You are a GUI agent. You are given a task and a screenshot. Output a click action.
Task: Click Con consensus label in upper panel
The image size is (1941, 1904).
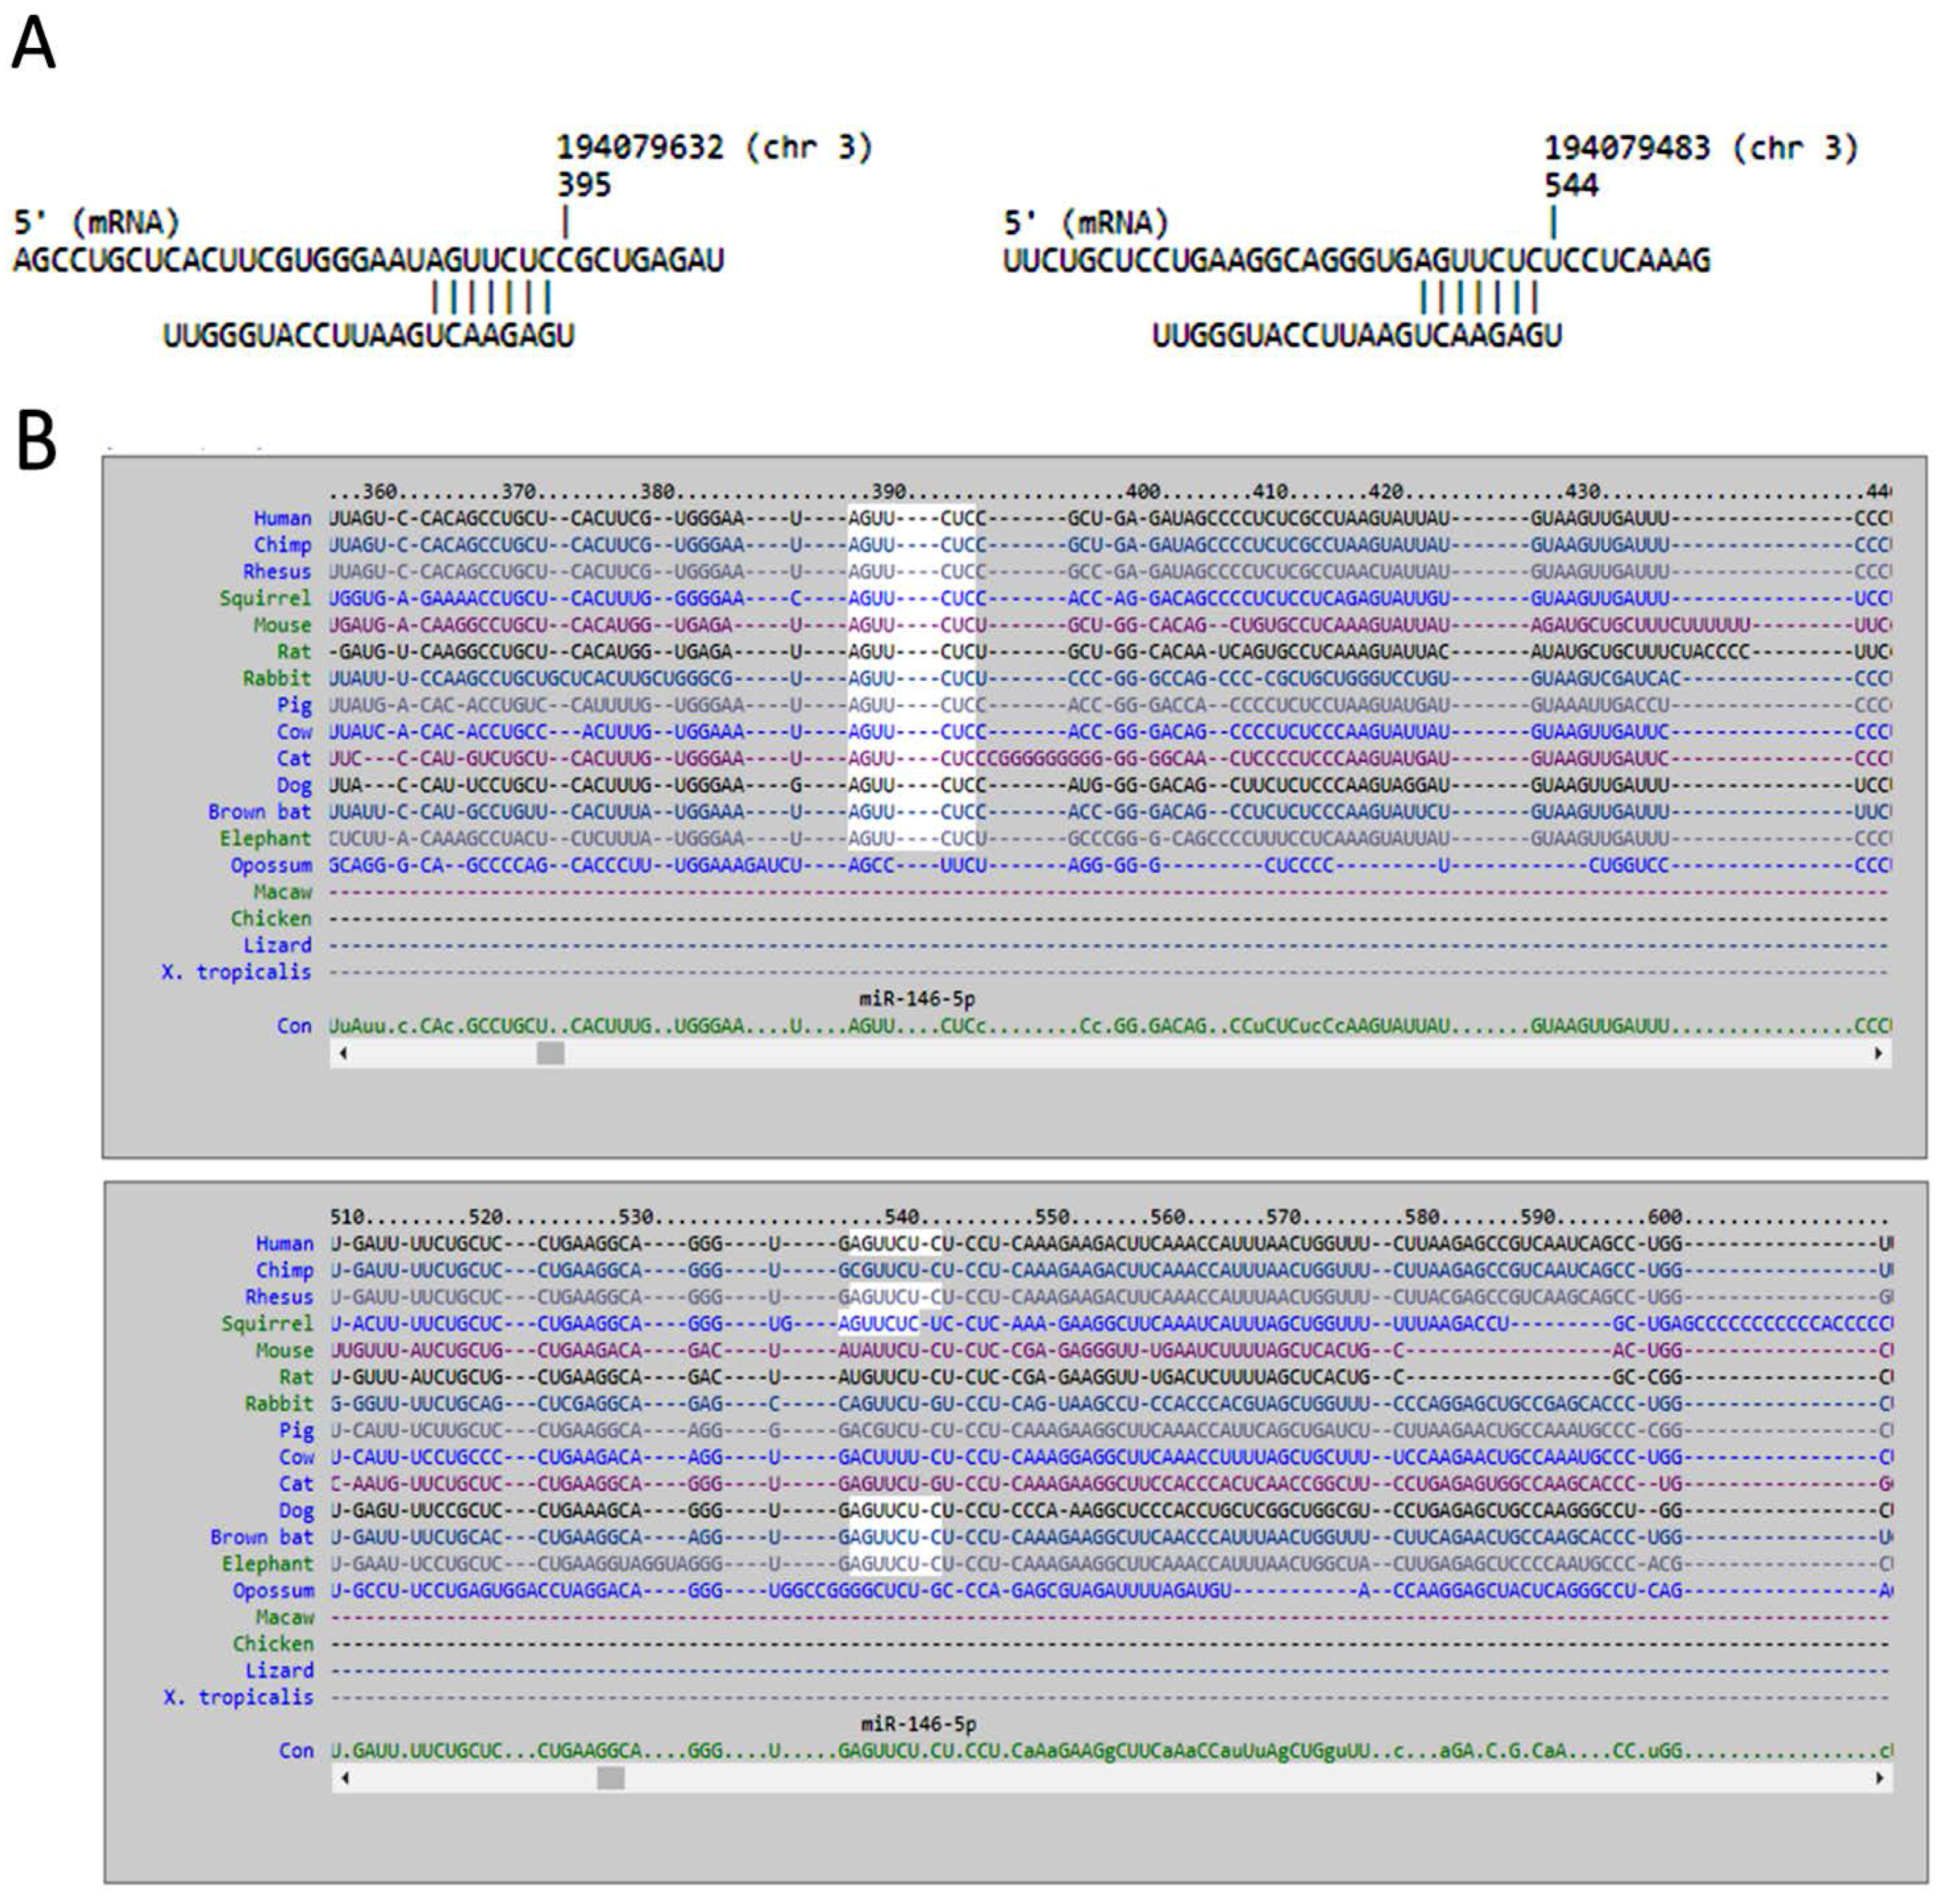[x=294, y=1026]
